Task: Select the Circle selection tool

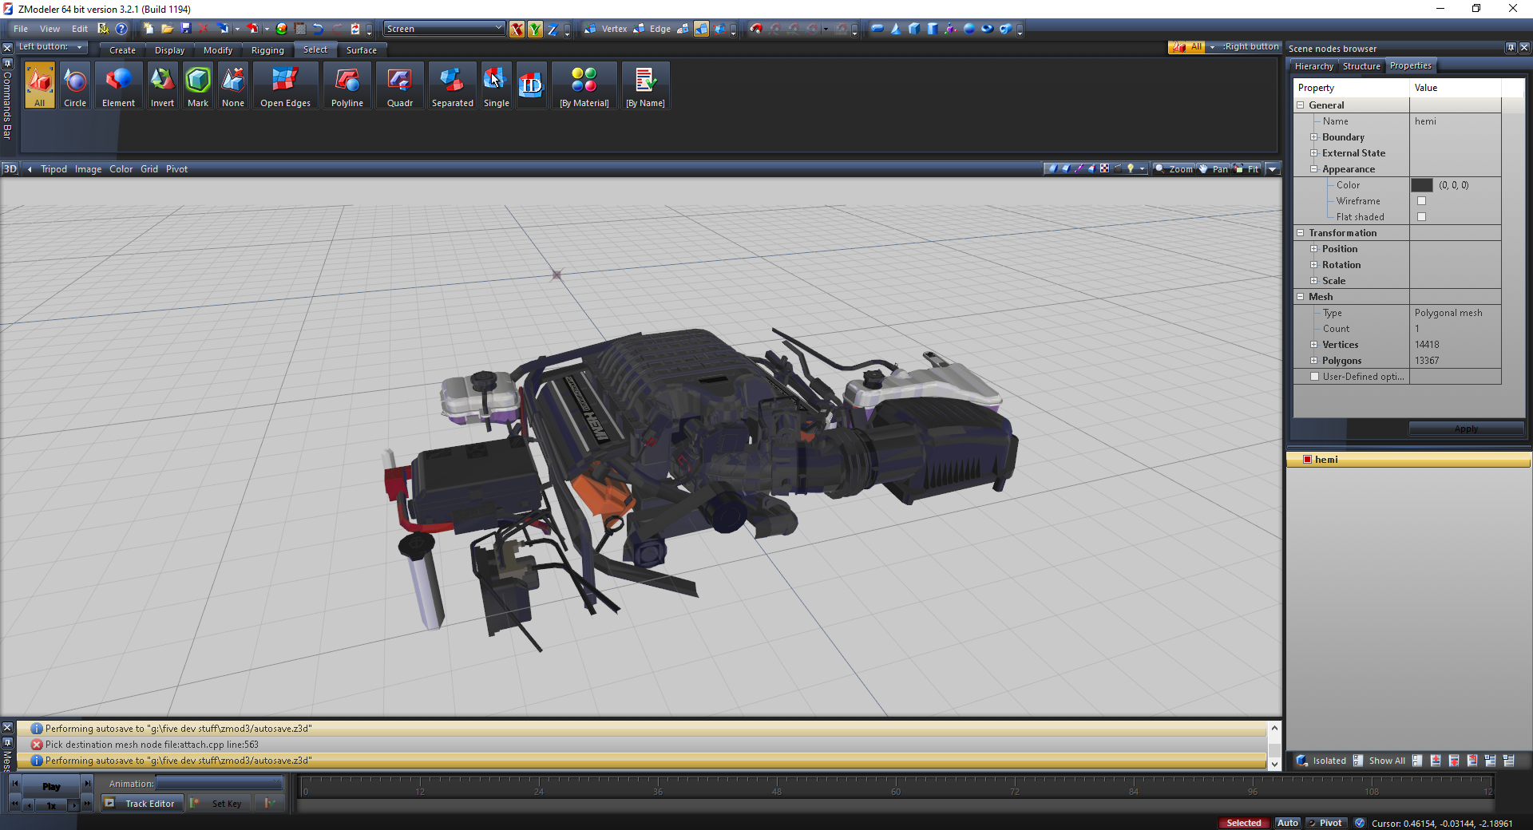Action: [75, 86]
